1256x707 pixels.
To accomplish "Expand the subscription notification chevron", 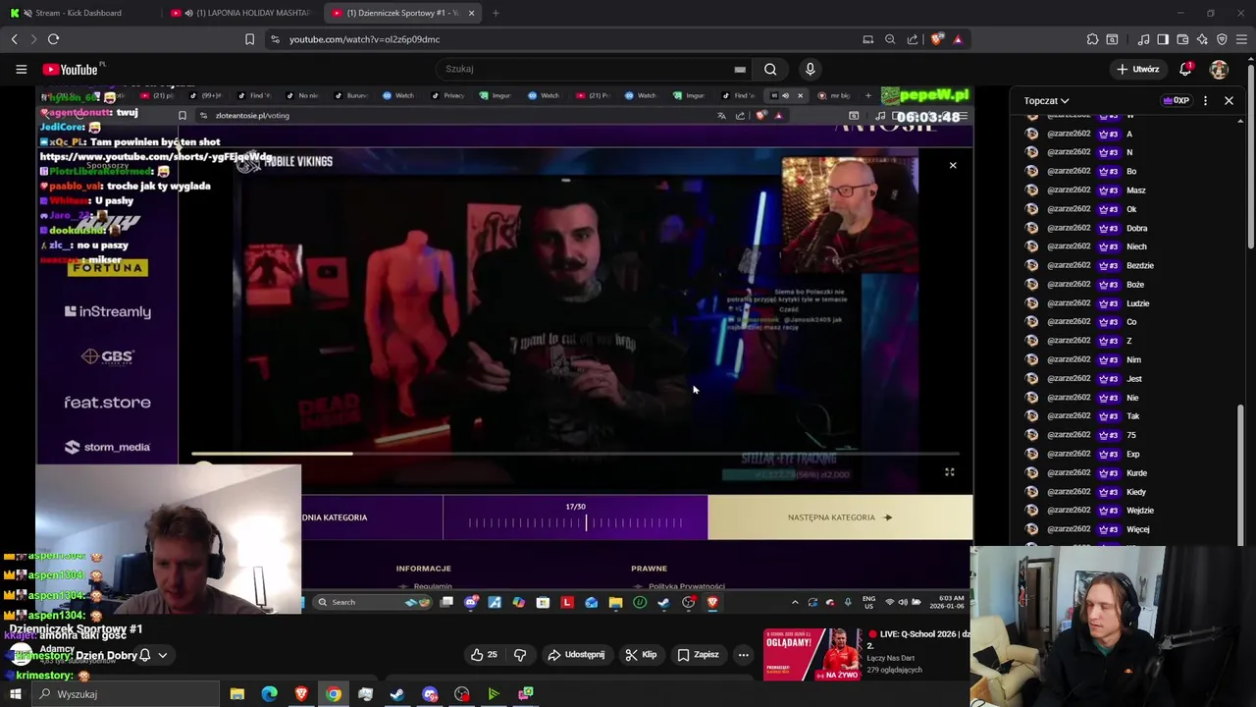I will pyautogui.click(x=163, y=655).
